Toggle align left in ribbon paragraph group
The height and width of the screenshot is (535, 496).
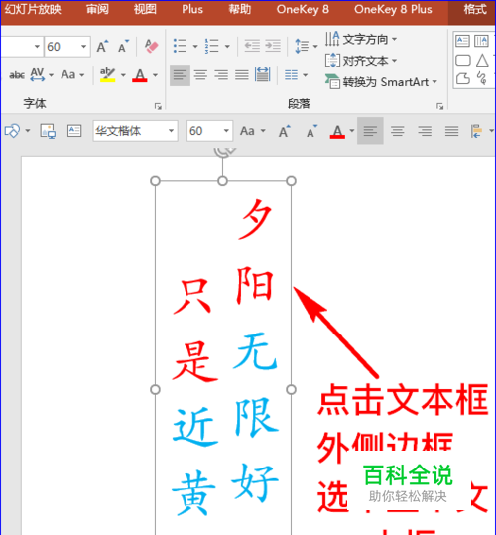click(180, 75)
